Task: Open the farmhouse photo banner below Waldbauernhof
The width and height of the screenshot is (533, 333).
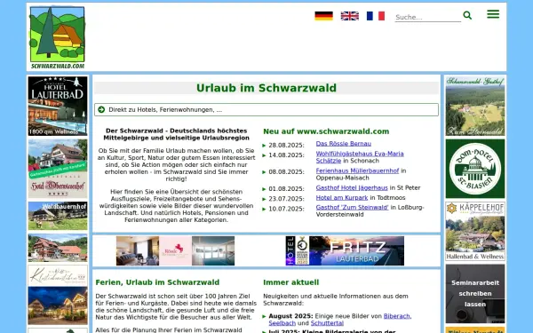Action: 58,248
